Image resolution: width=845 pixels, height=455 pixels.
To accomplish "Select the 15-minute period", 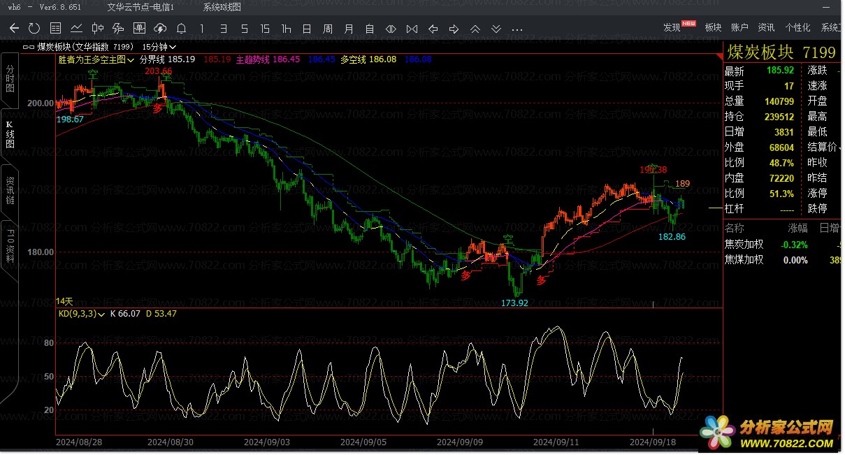I will [265, 29].
